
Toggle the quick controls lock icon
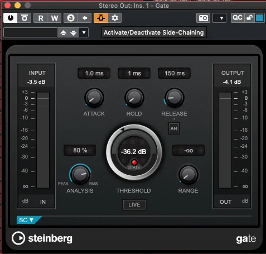249,18
